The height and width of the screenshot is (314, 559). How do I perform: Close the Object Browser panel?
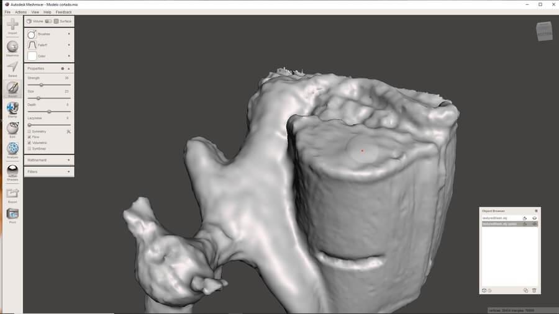(x=536, y=211)
